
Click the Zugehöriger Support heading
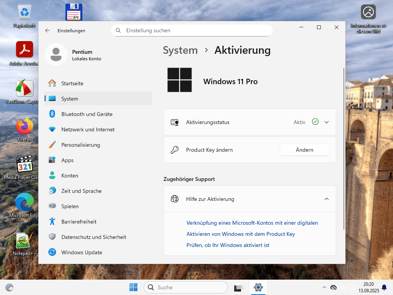[189, 179]
